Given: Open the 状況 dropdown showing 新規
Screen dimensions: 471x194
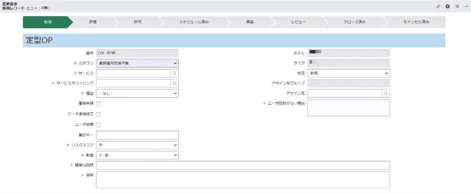Looking at the screenshot, I should [x=348, y=73].
